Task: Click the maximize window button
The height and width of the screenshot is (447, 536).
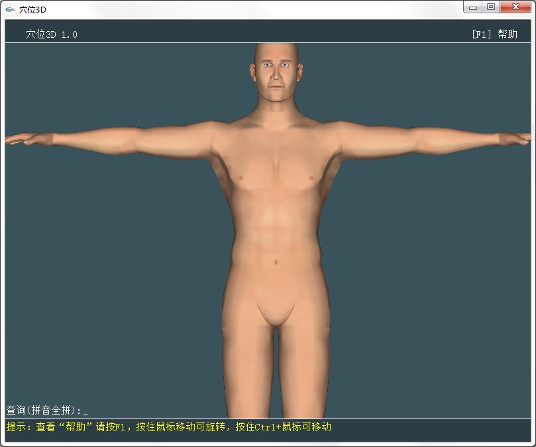Action: click(x=491, y=7)
